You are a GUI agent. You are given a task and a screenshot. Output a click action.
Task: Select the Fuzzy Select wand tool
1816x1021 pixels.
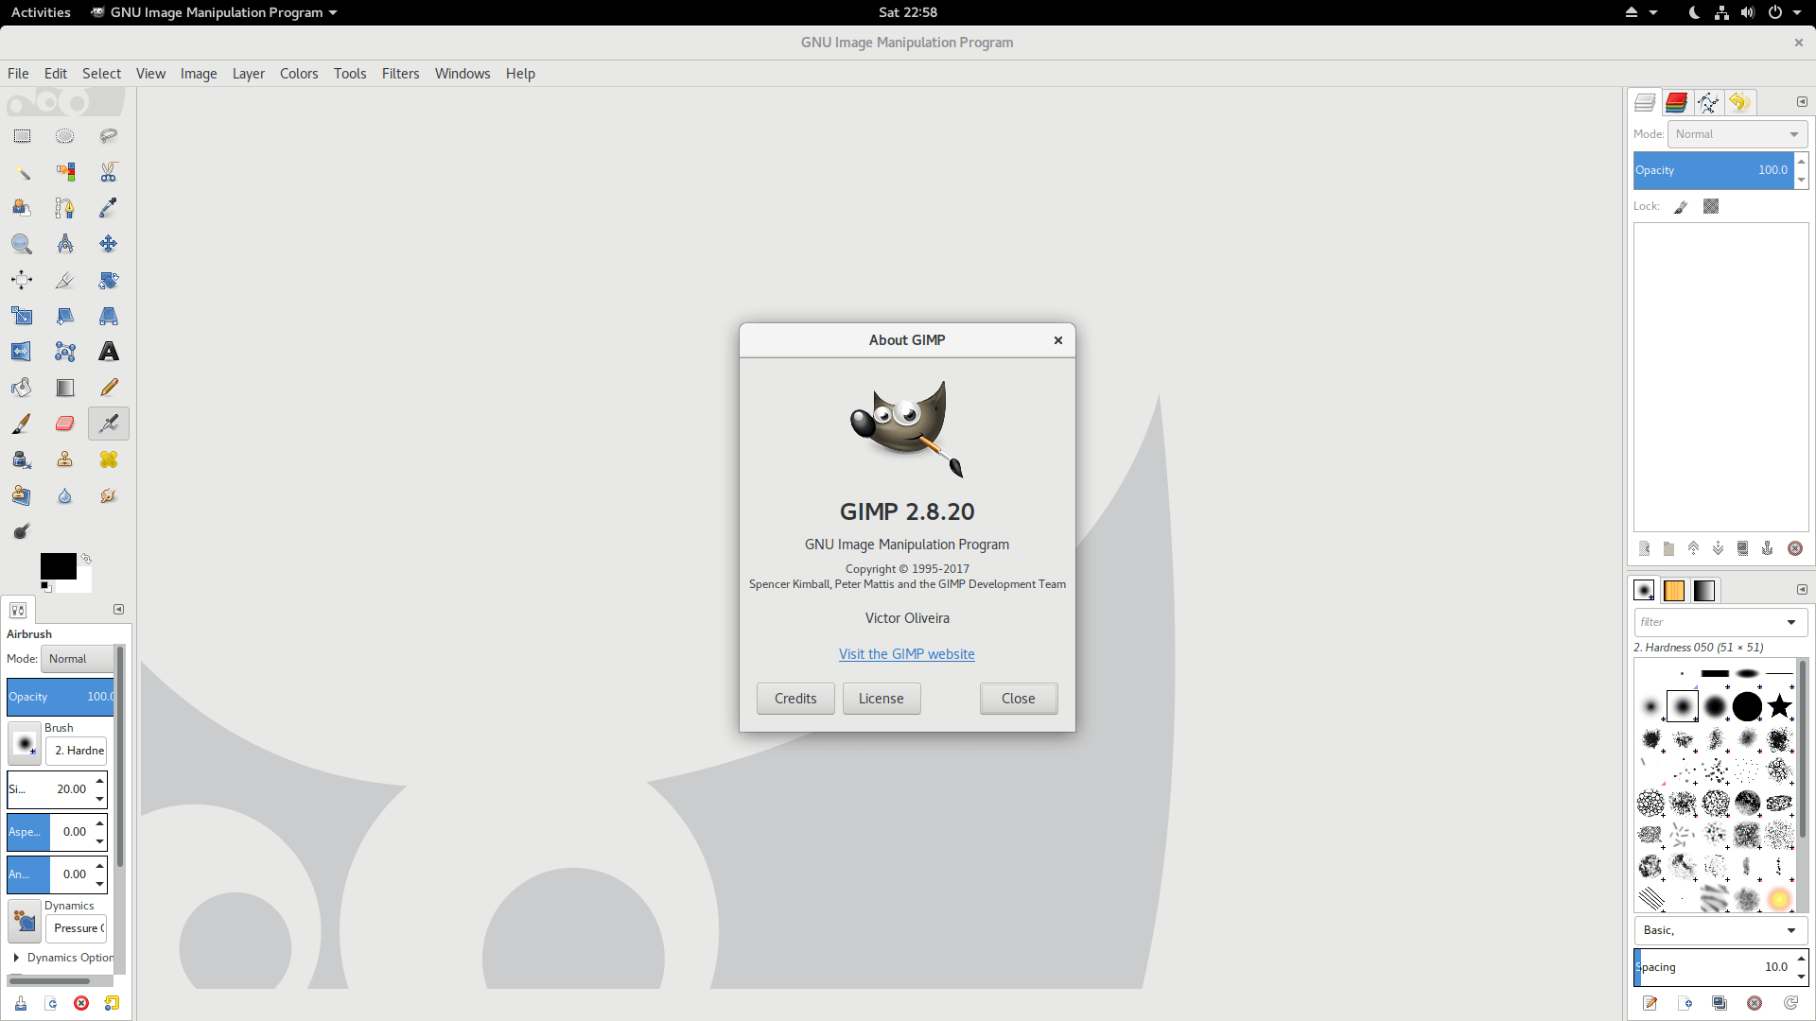[22, 172]
